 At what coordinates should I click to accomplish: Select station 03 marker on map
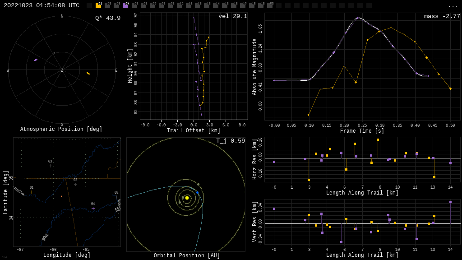pos(50,166)
